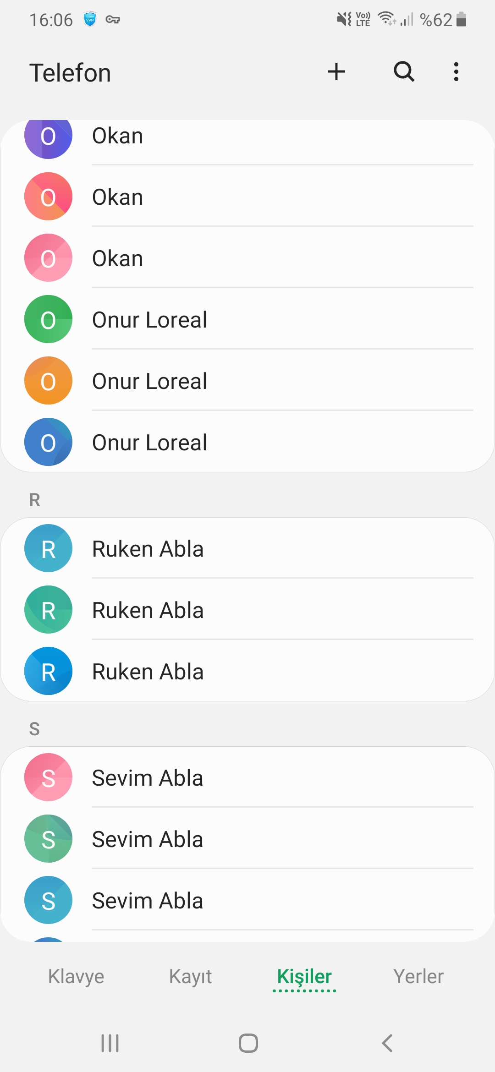
Task: Tap the purple O avatar for Okan
Action: pyautogui.click(x=48, y=136)
